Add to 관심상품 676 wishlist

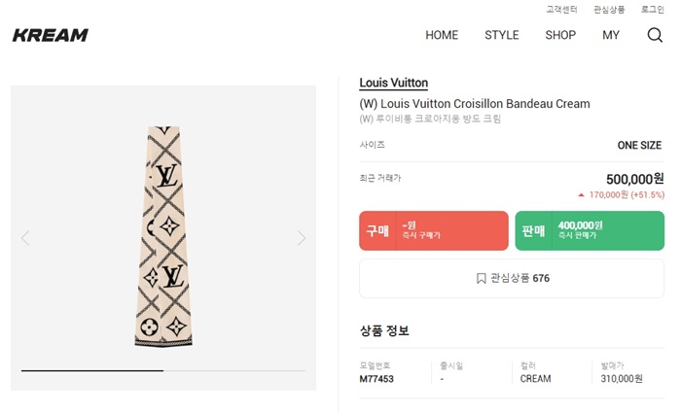coord(512,278)
